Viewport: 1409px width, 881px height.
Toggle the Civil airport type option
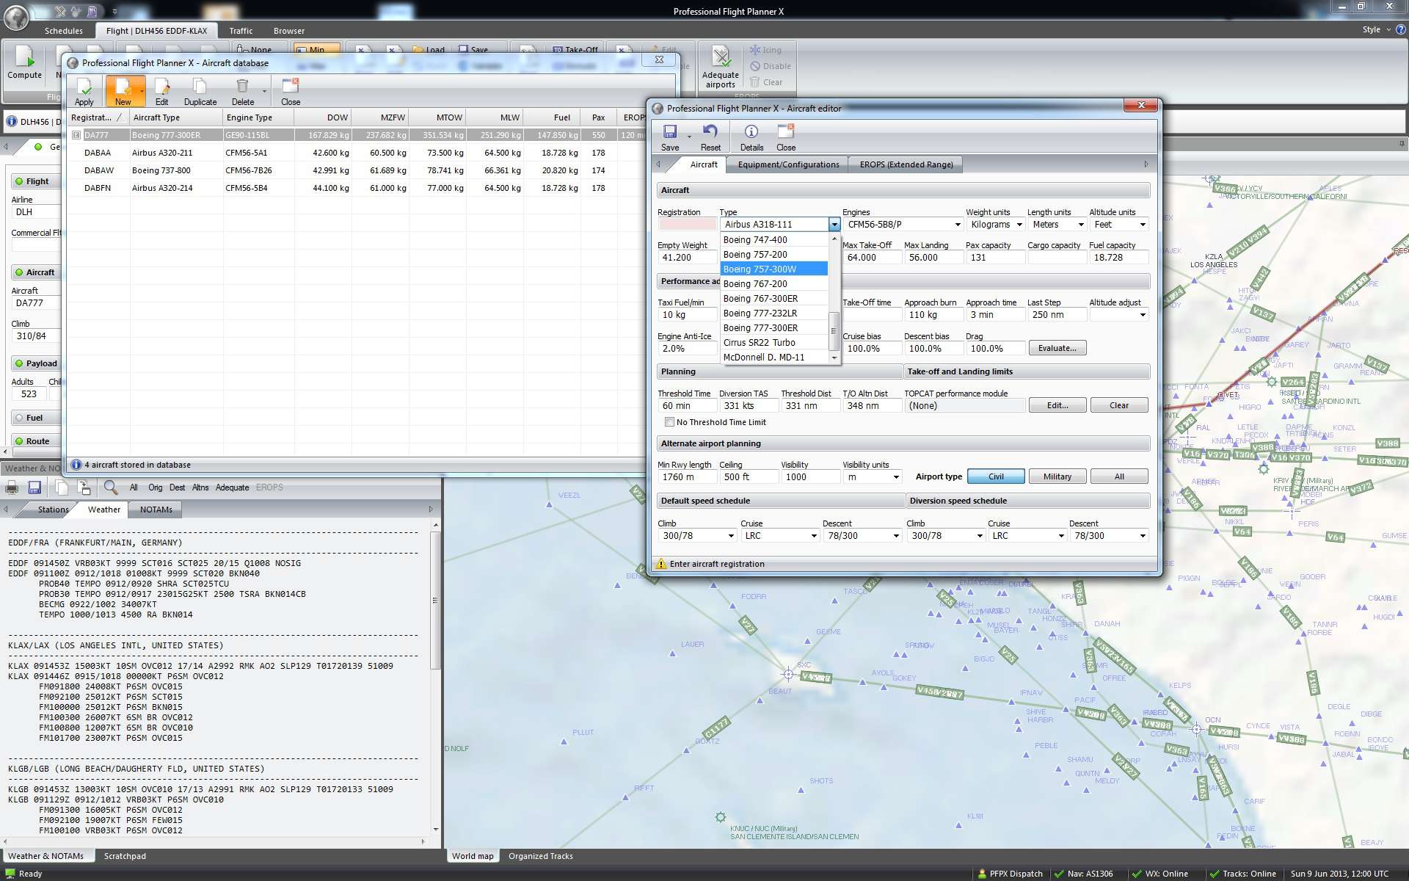click(x=995, y=476)
